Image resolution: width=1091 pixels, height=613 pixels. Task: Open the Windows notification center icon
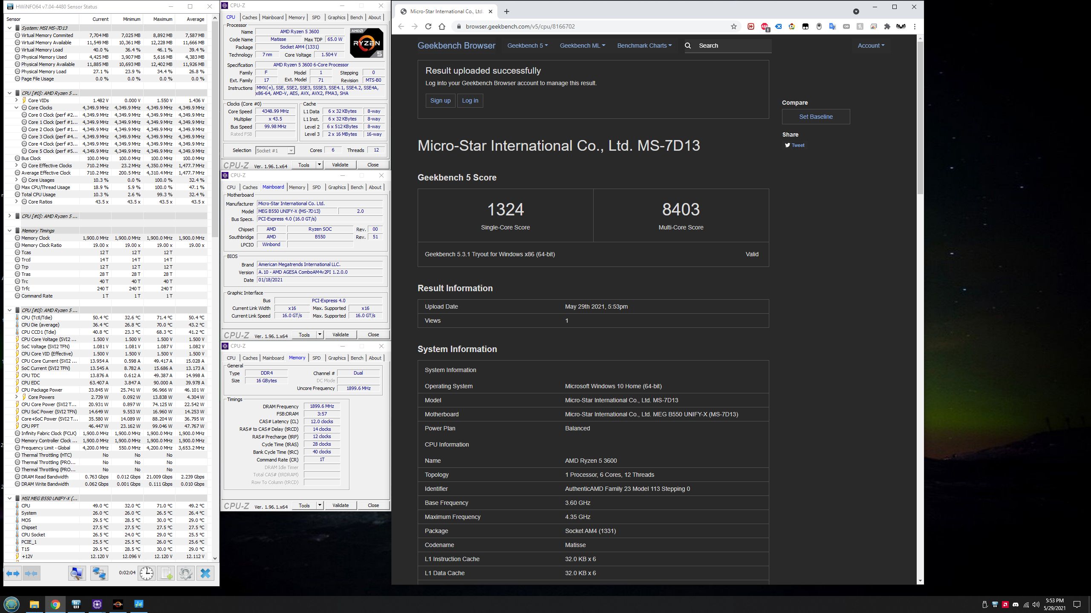1077,604
